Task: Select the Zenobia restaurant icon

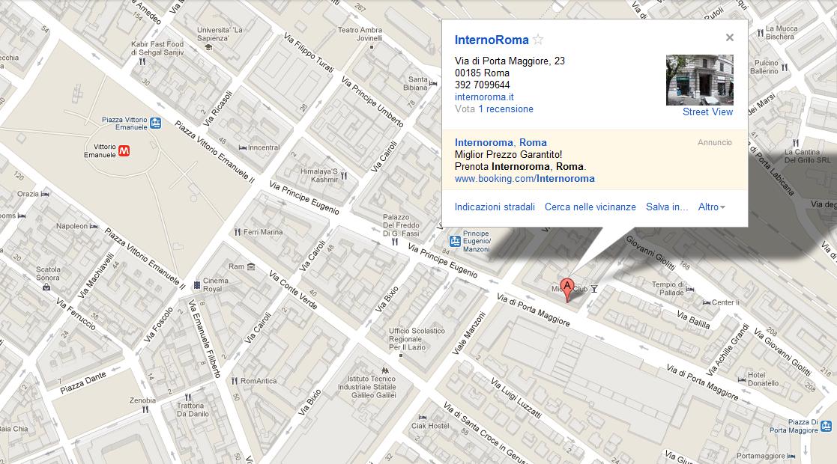Action: [x=145, y=409]
